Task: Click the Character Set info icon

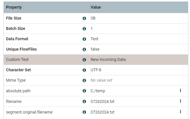Action: (84, 70)
